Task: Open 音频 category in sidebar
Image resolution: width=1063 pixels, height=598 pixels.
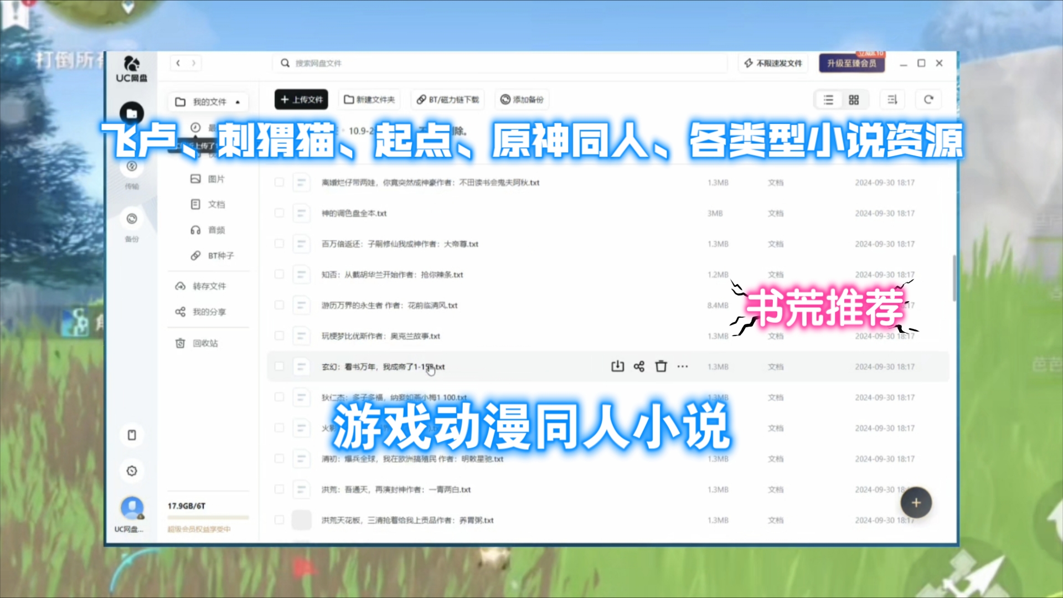Action: 208,230
